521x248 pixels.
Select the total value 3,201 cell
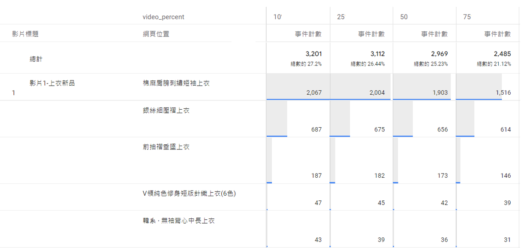tap(313, 54)
